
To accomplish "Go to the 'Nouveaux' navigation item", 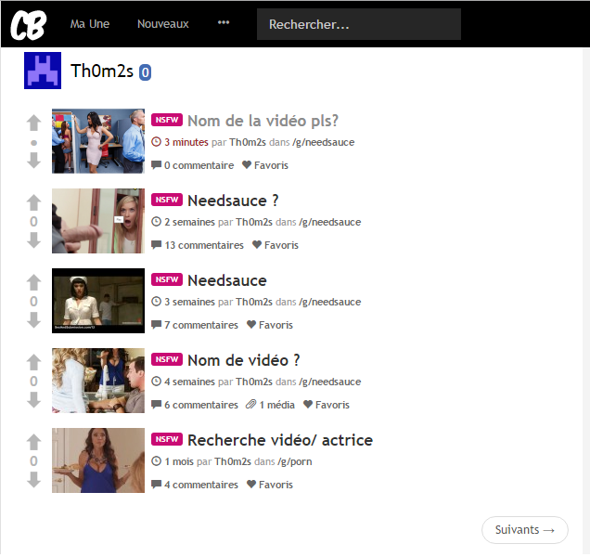I will [x=163, y=24].
